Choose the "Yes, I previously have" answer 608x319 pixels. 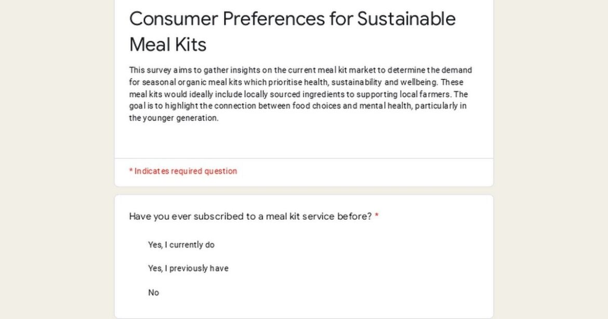coord(188,268)
